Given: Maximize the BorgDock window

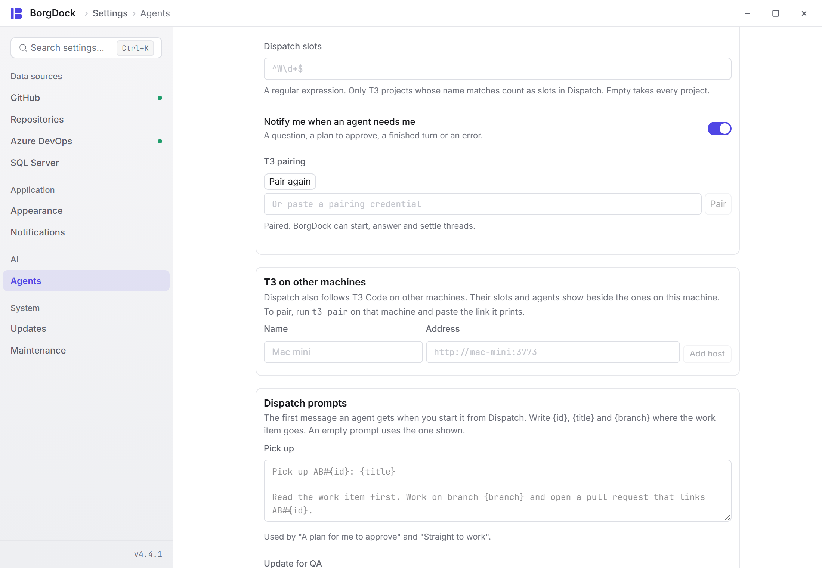Looking at the screenshot, I should coord(776,13).
